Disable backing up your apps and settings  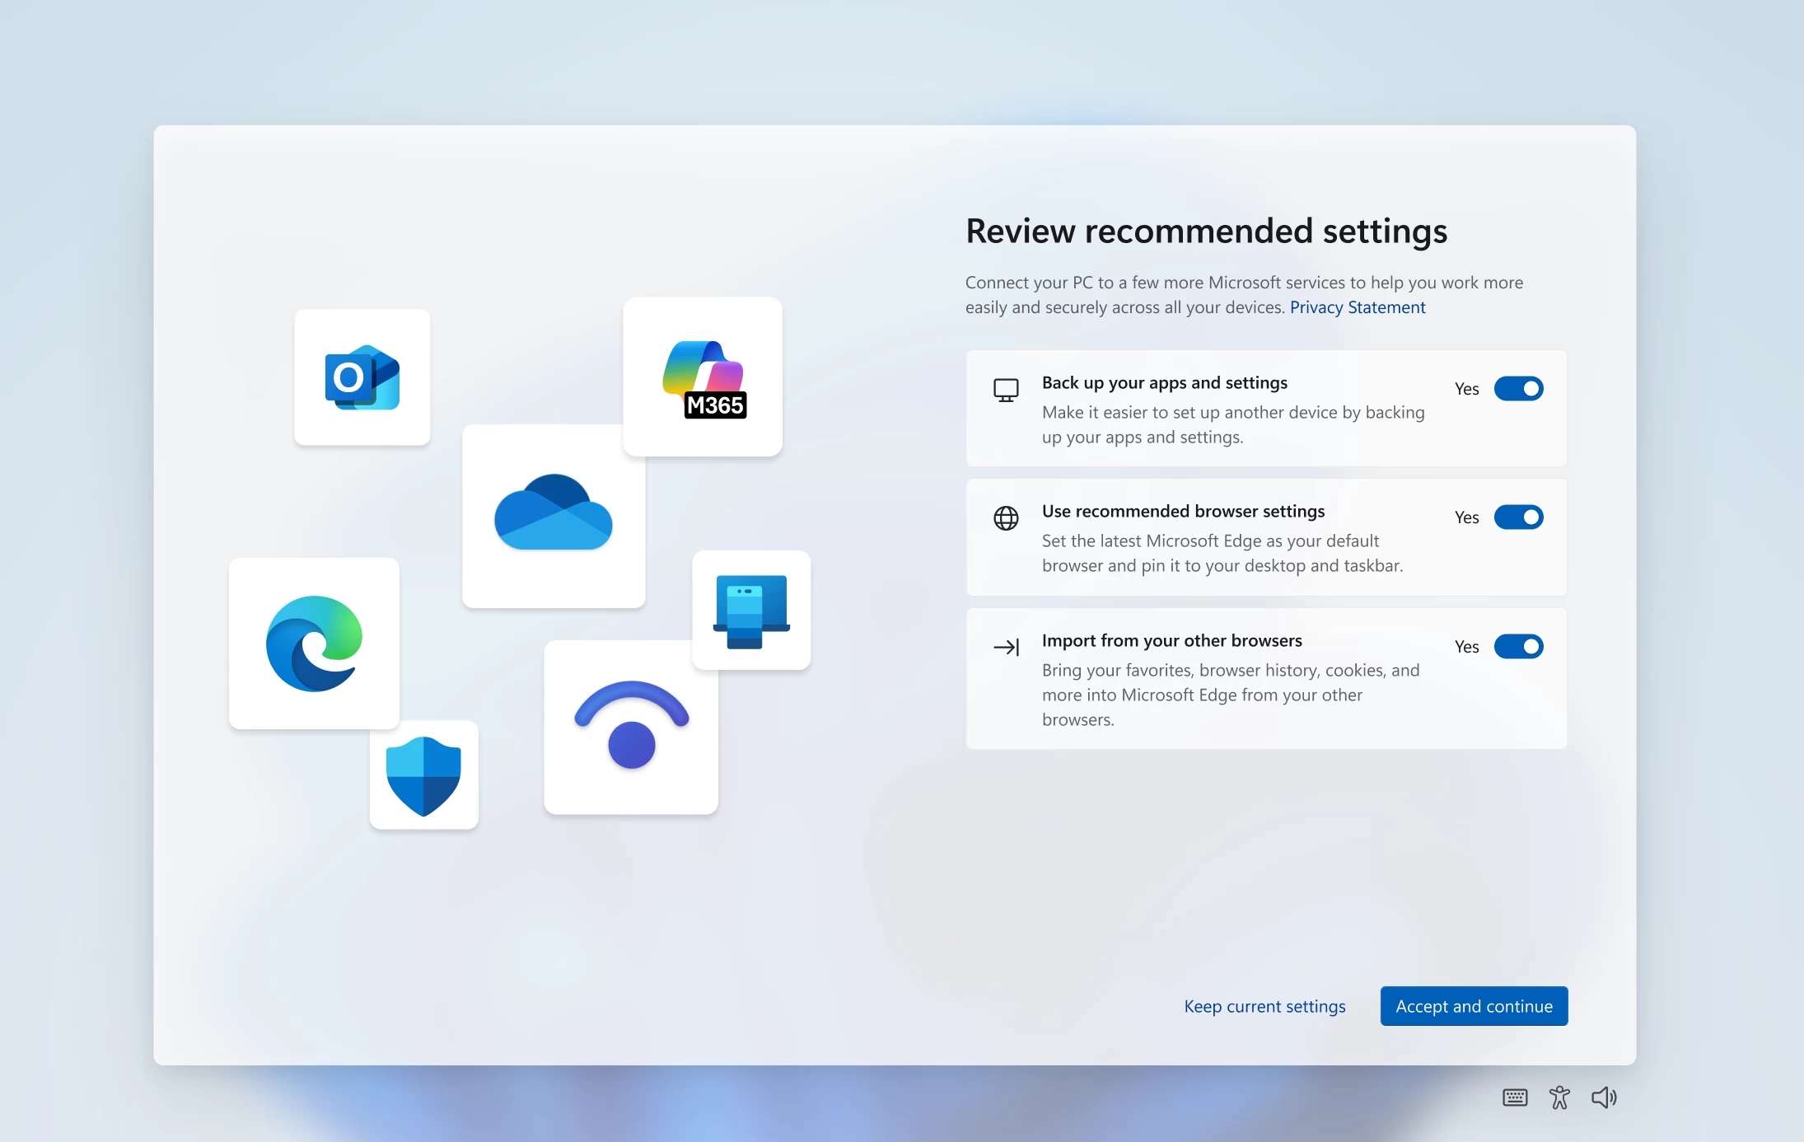[1518, 388]
